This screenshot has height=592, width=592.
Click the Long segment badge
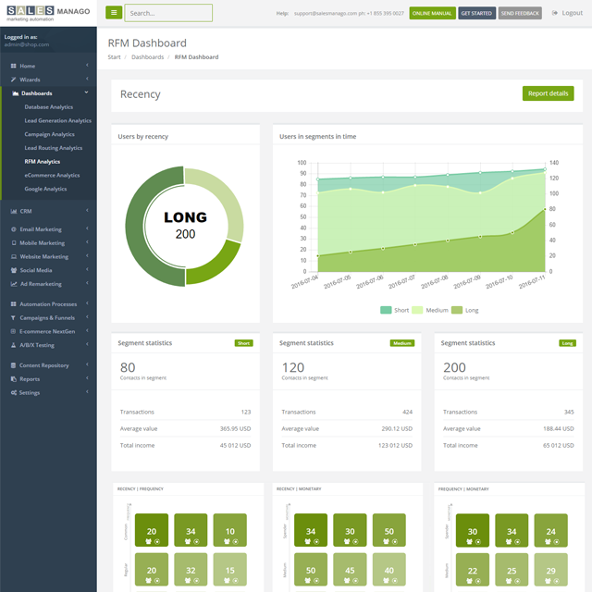567,343
